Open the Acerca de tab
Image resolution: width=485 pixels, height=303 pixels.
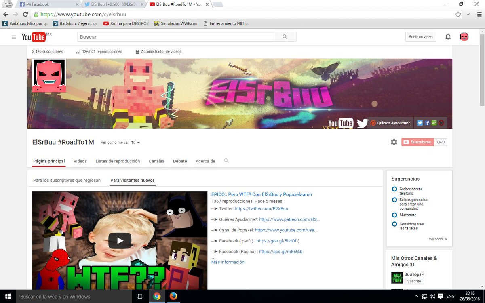(x=205, y=161)
